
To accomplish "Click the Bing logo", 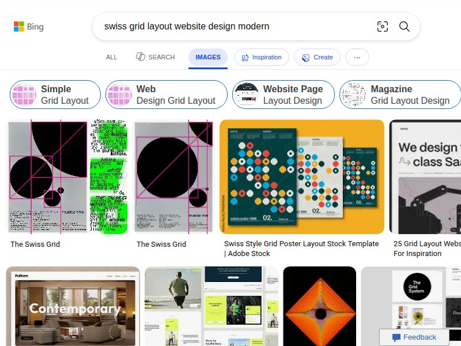I will (27, 26).
